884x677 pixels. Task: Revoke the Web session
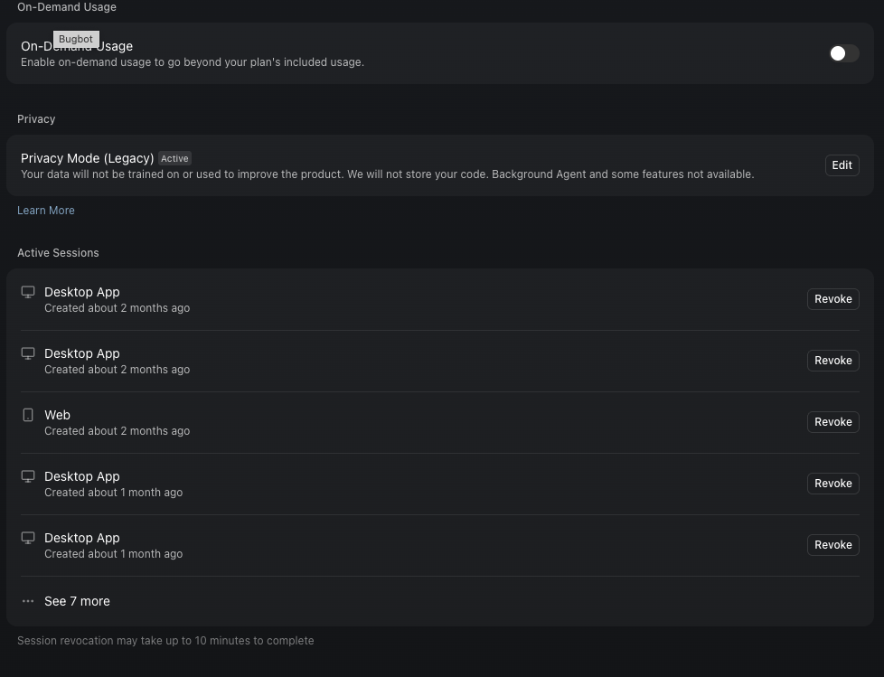pos(832,421)
